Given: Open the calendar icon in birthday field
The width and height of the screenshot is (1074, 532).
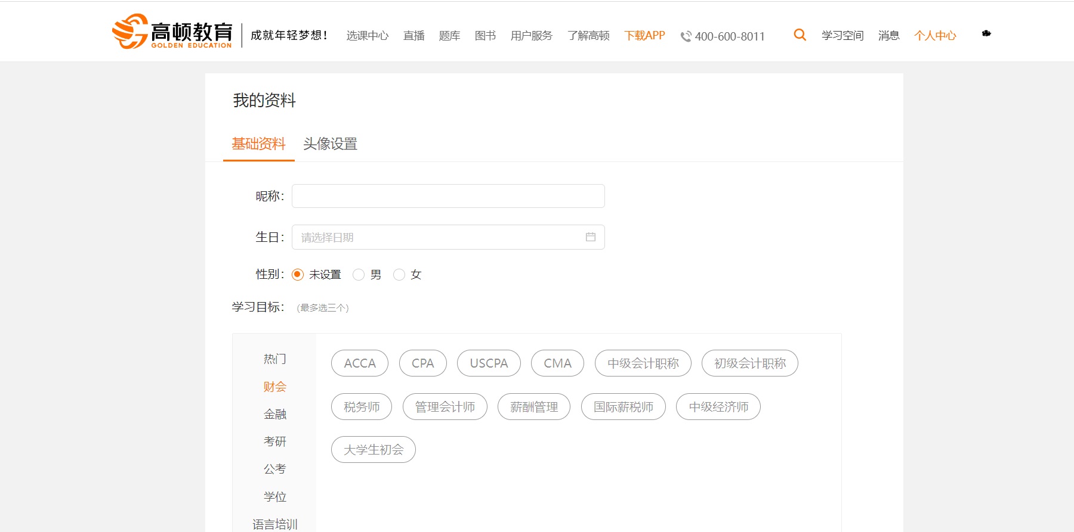Looking at the screenshot, I should pyautogui.click(x=591, y=237).
